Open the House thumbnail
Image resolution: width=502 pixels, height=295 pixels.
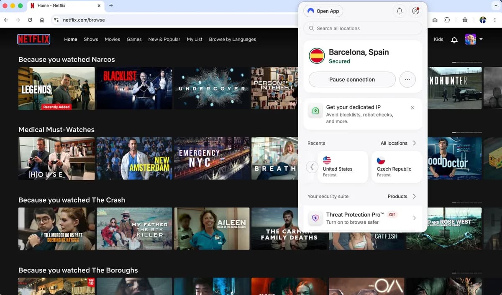tap(56, 159)
